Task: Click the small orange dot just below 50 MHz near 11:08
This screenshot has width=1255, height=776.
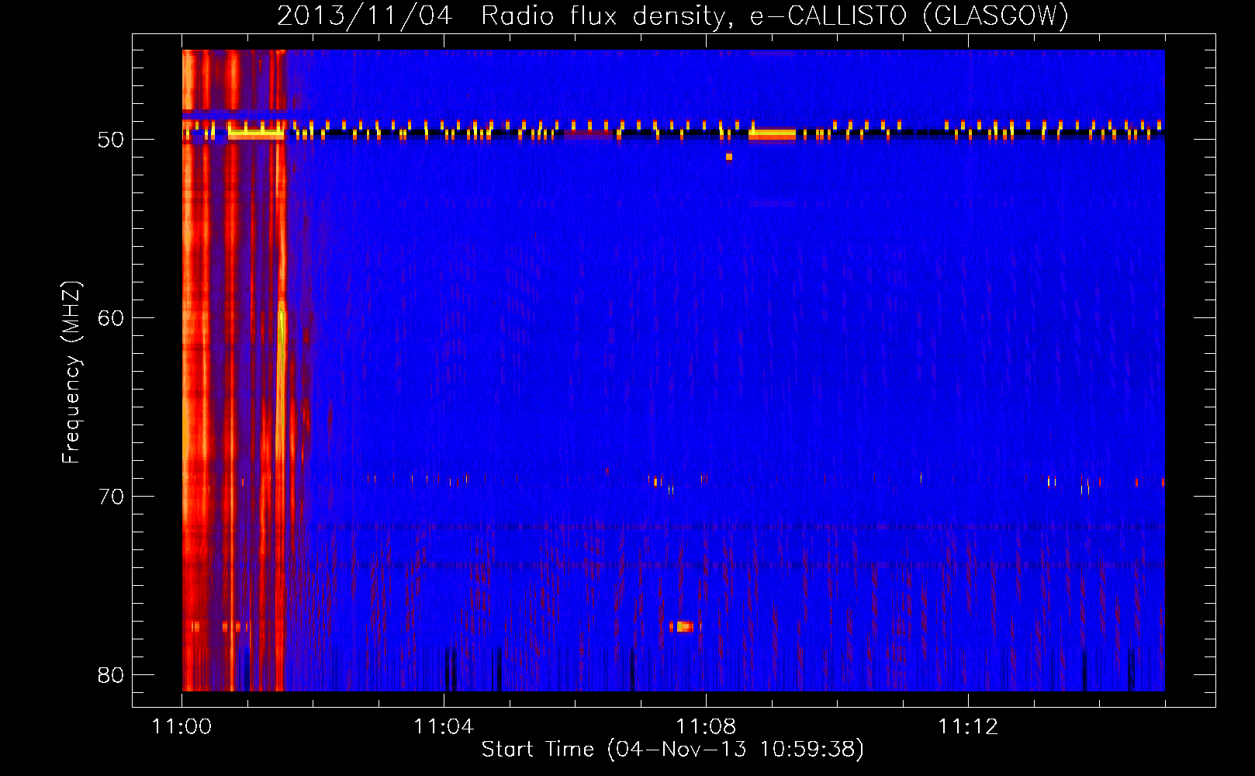Action: 729,157
